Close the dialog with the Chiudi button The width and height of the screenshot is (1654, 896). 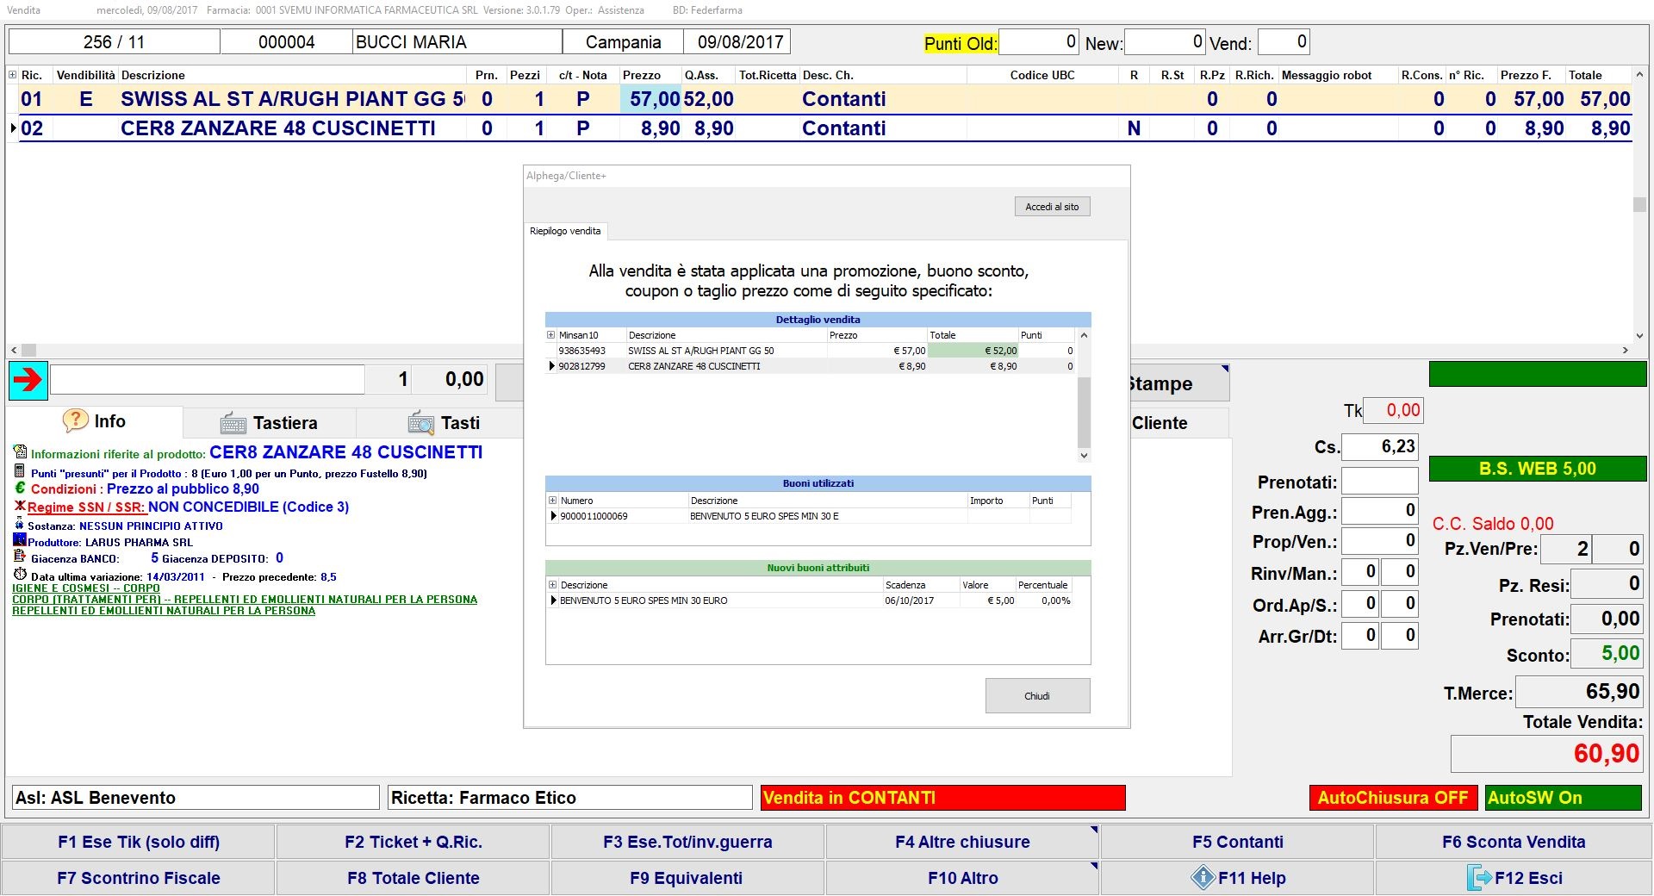point(1037,696)
